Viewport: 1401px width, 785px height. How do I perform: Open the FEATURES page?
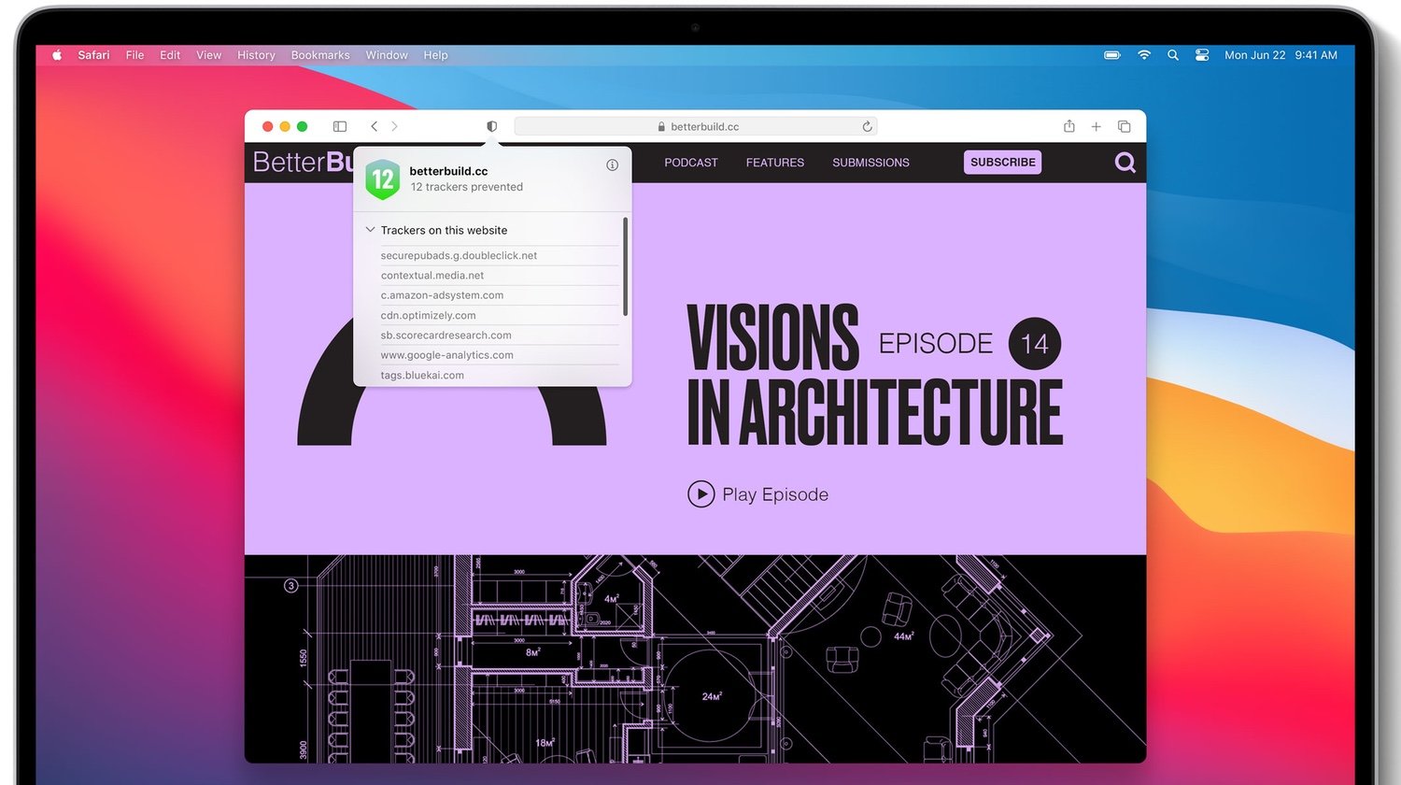tap(775, 163)
